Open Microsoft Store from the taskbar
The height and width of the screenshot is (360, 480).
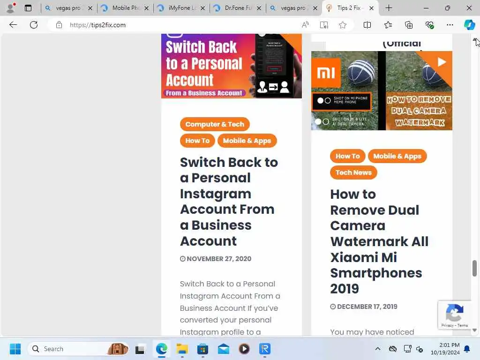202,349
